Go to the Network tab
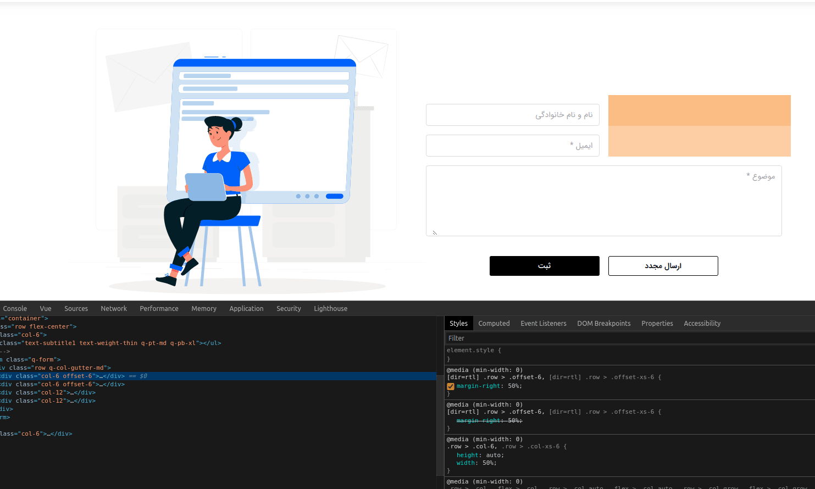This screenshot has height=489, width=815. (114, 309)
